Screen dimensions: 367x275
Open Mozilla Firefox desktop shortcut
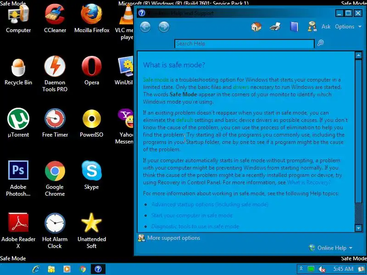92,19
